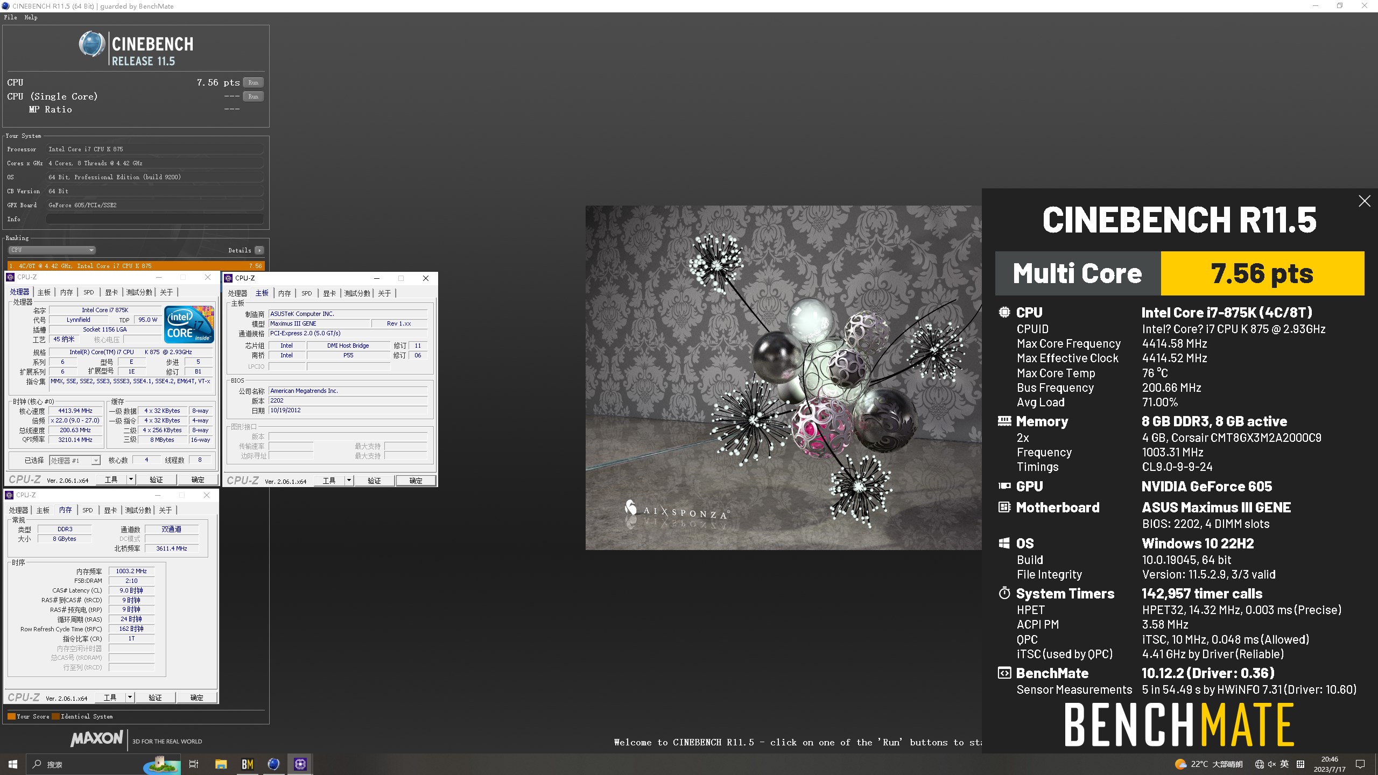Screen dimensions: 1378x775
Task: Click 确定 in CPU-Z processor window
Action: click(x=198, y=480)
